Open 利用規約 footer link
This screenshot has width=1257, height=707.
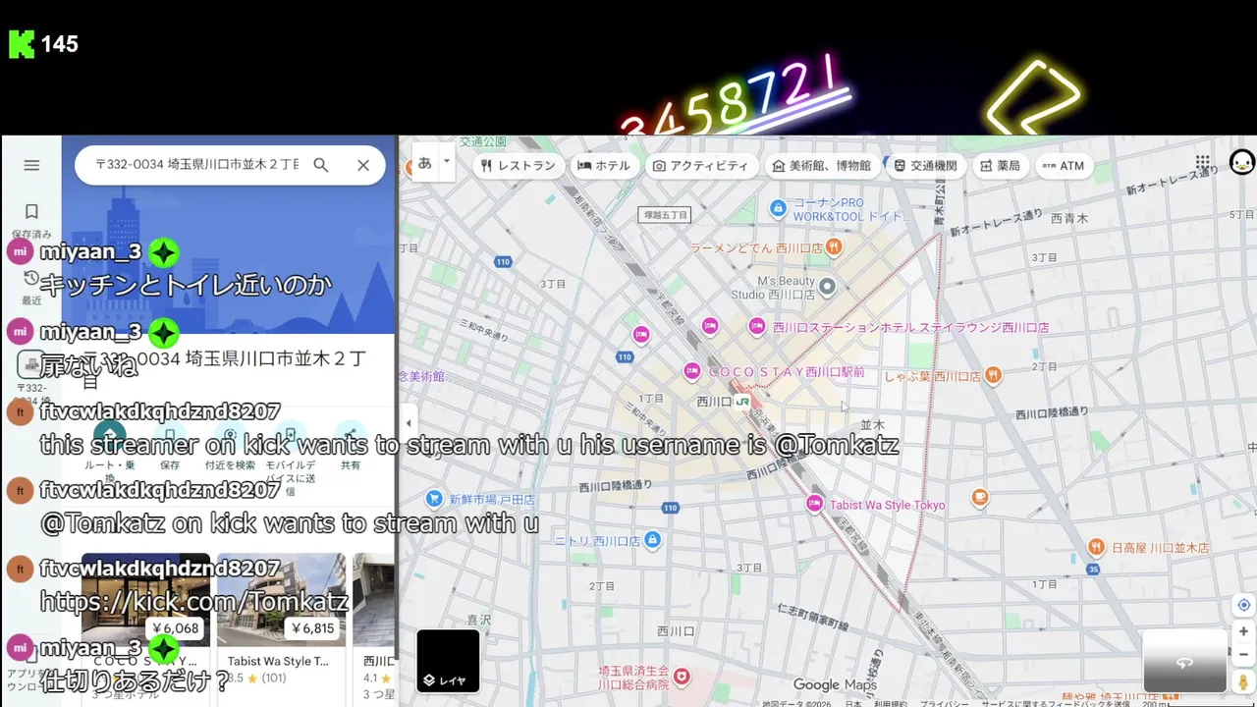tap(891, 703)
